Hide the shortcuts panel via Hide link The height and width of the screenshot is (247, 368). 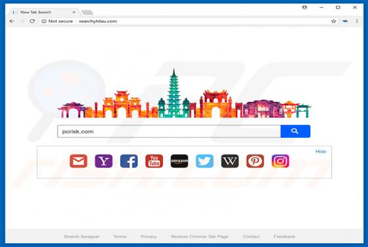pos(321,152)
